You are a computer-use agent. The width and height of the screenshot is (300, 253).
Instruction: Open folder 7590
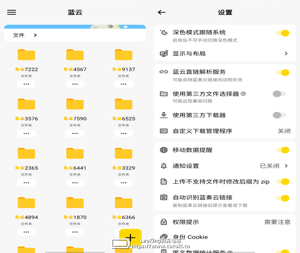click(75, 104)
